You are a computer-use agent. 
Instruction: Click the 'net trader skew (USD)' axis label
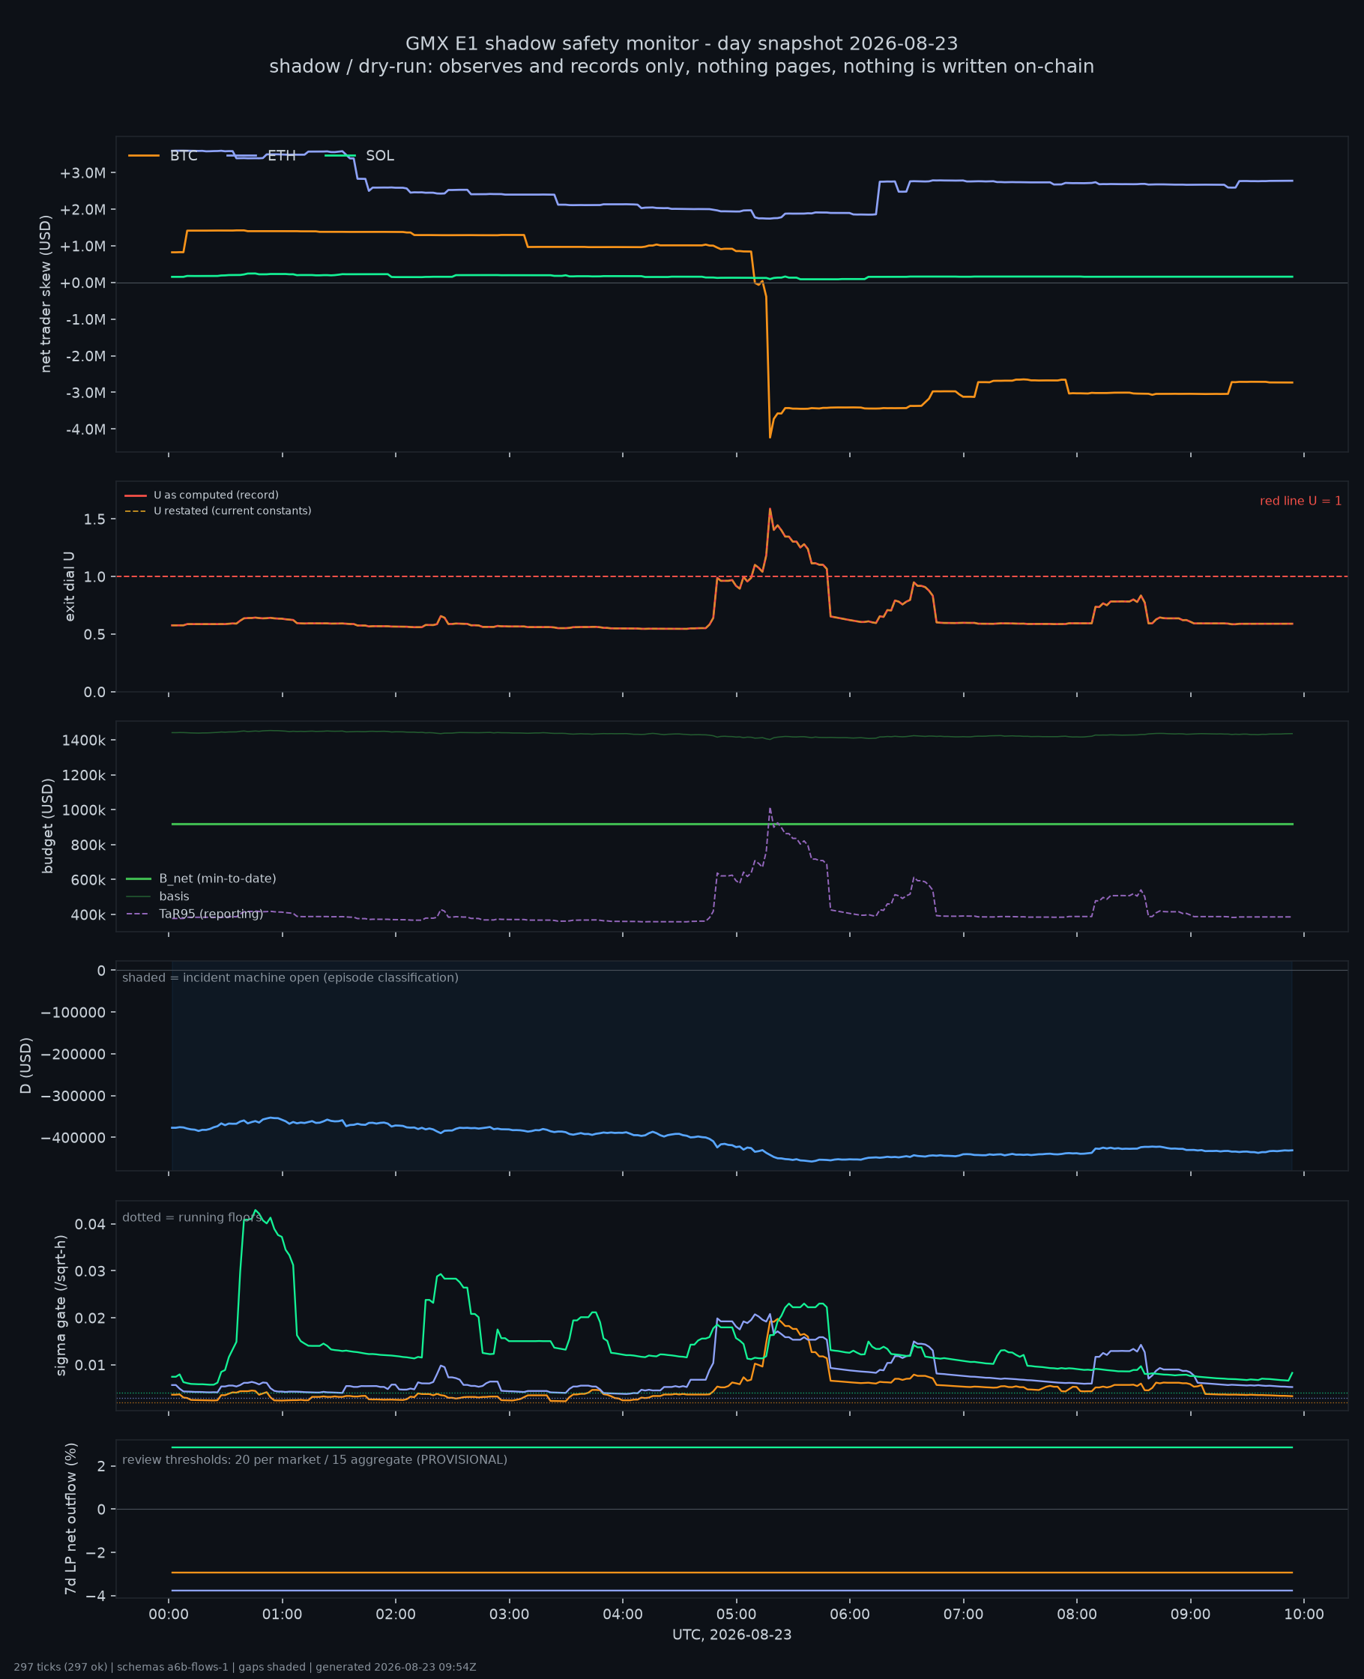point(46,294)
